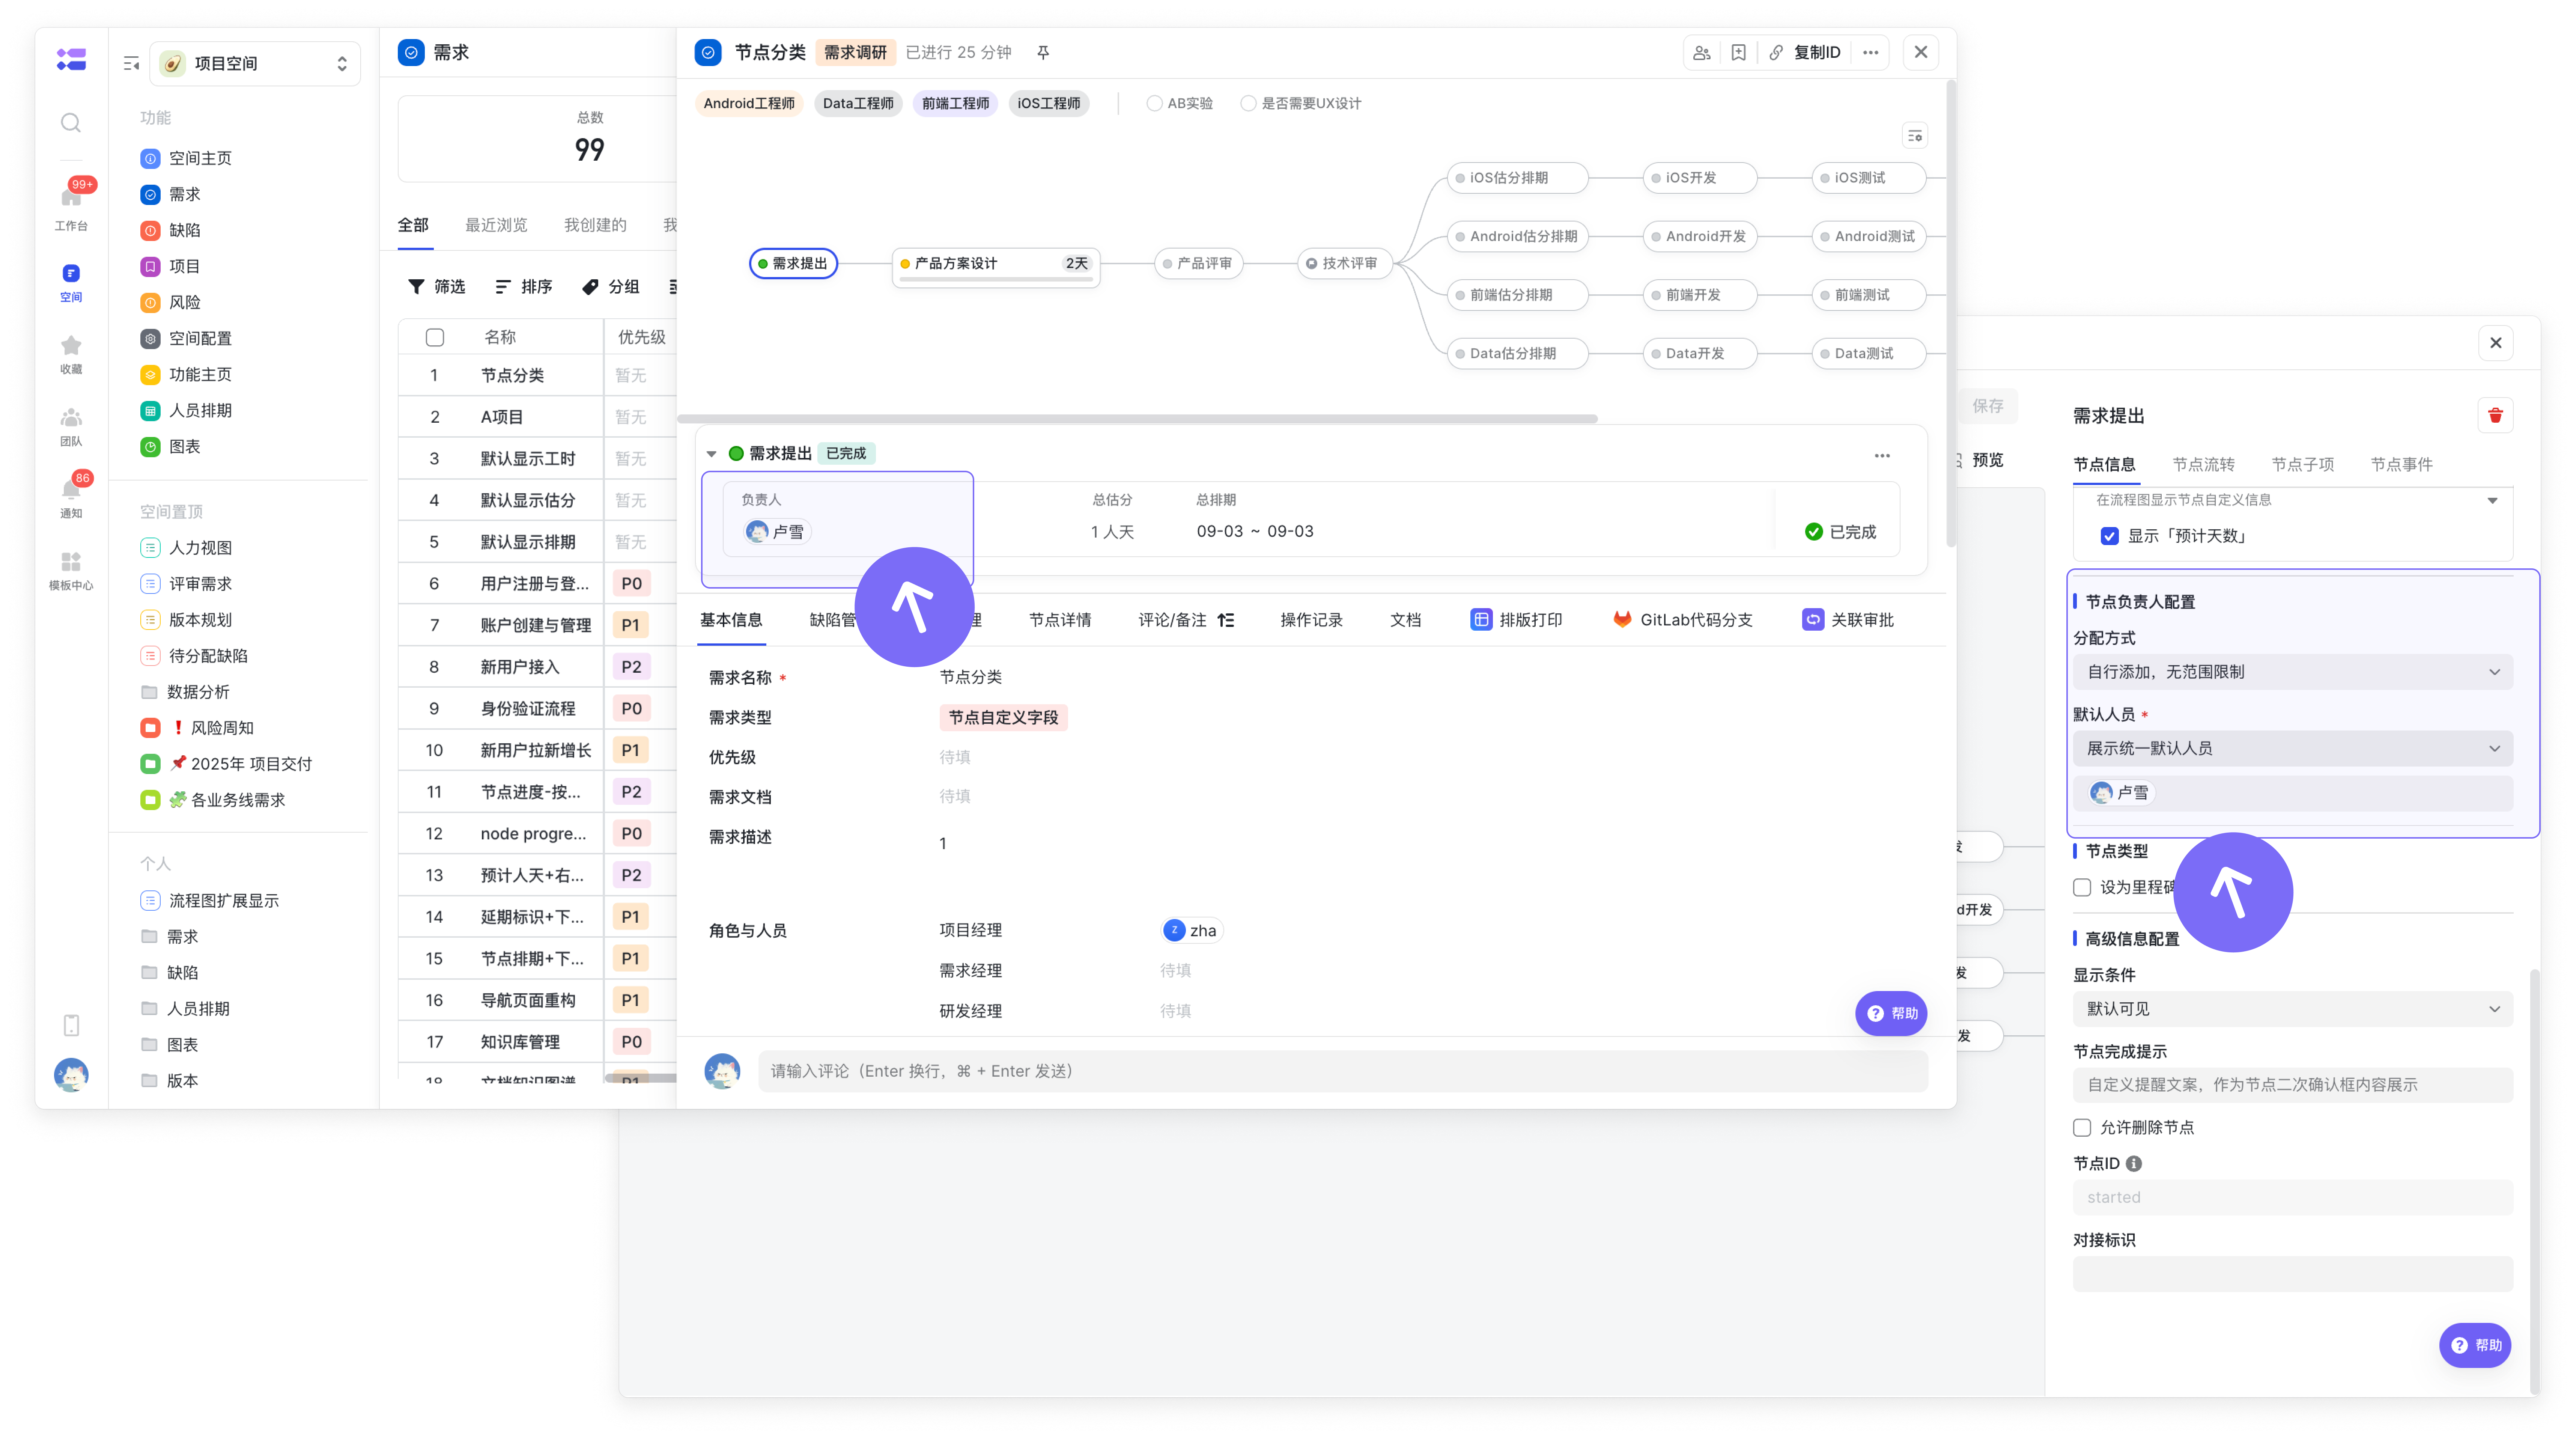Click the 筛选 filter button
The height and width of the screenshot is (1440, 2576).
pos(437,287)
